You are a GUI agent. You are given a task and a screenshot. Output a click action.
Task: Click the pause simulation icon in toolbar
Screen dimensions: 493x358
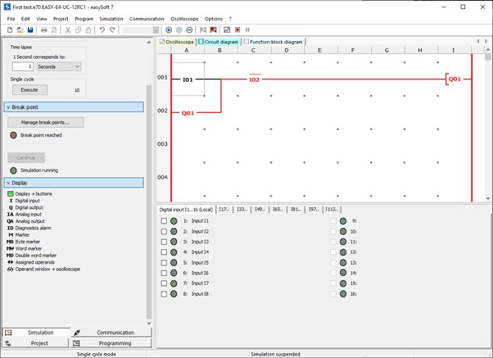pos(247,29)
